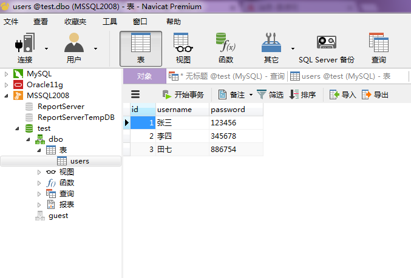Collapse the test database node

(17, 128)
